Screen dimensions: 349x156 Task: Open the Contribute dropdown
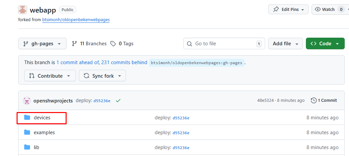(x=50, y=76)
